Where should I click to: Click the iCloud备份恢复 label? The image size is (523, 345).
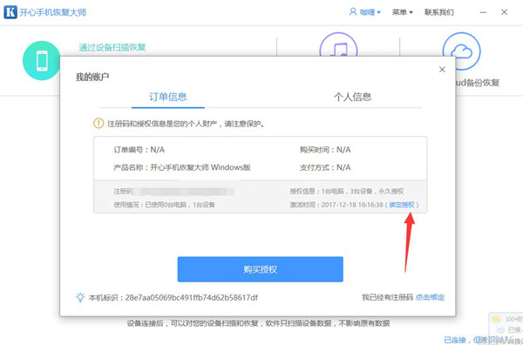click(477, 83)
